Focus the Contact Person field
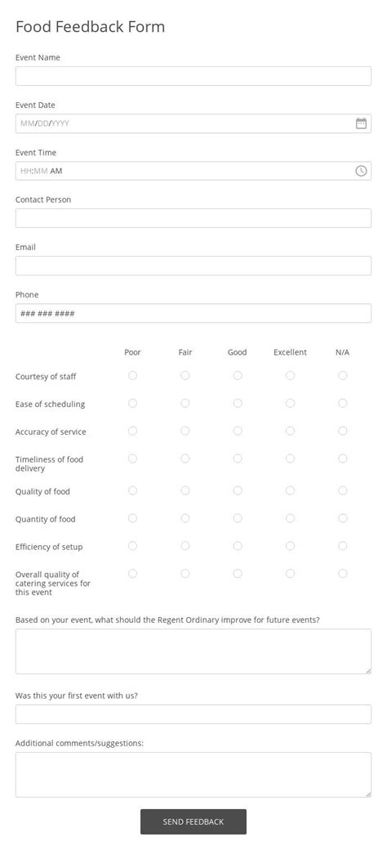 tap(193, 218)
